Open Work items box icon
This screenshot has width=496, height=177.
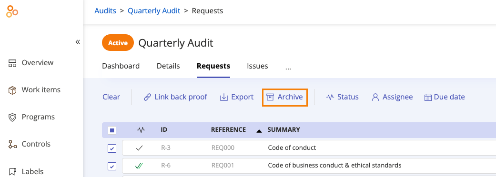click(x=12, y=90)
